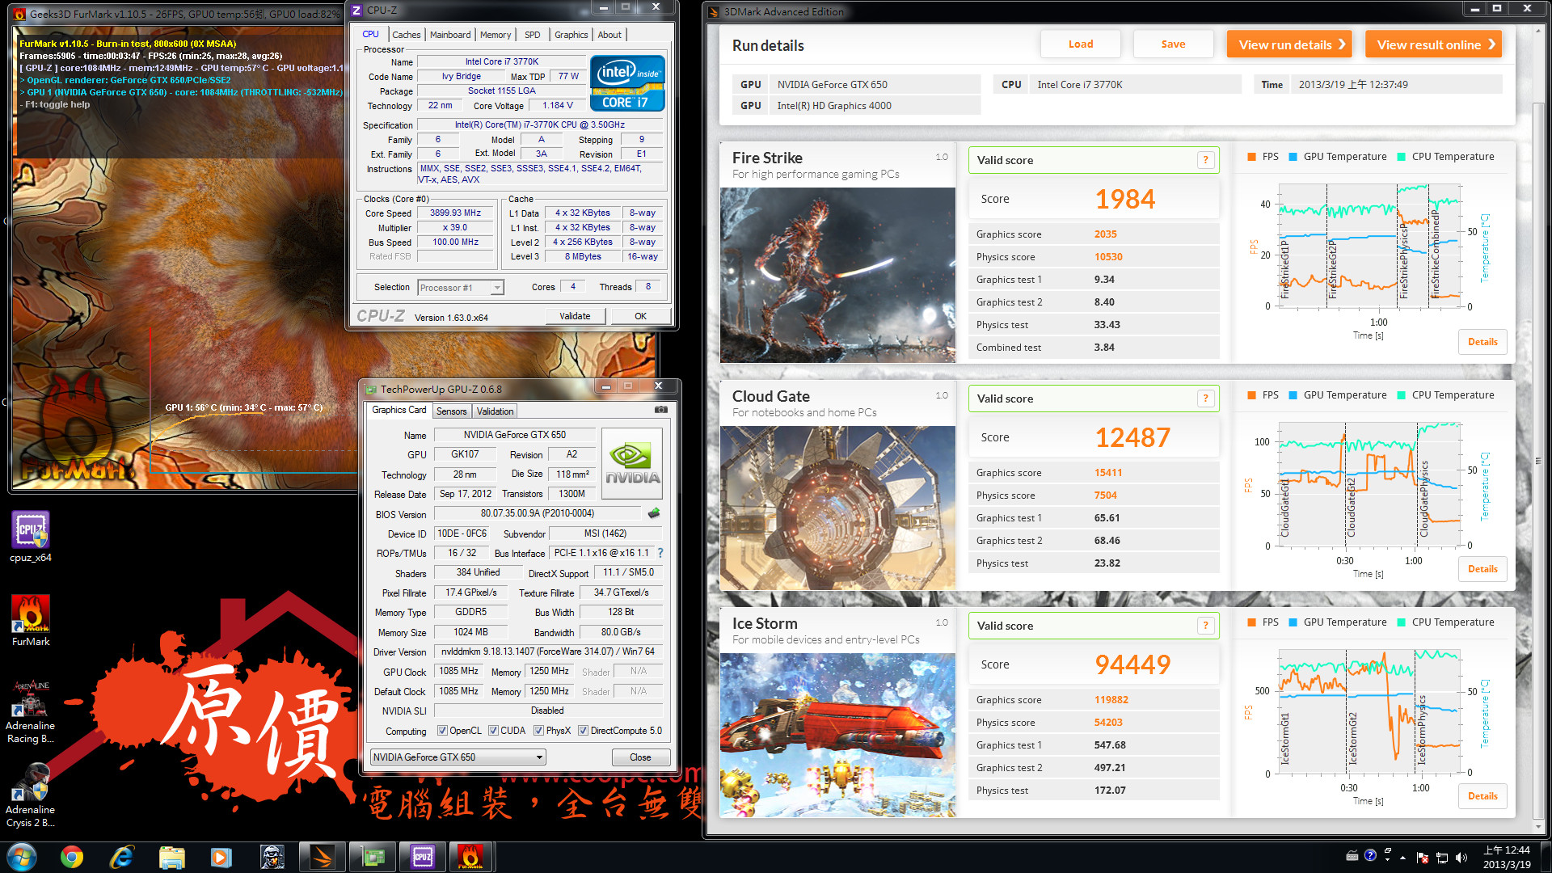The width and height of the screenshot is (1552, 873).
Task: Open GPU selector dropdown in GPU-Z
Action: [x=458, y=757]
